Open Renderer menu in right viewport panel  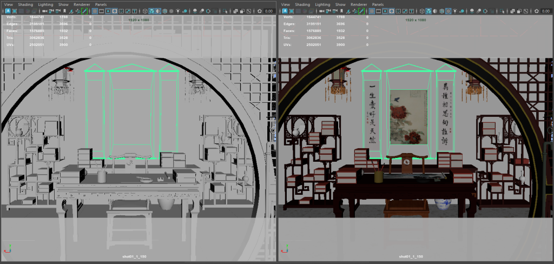pos(359,4)
